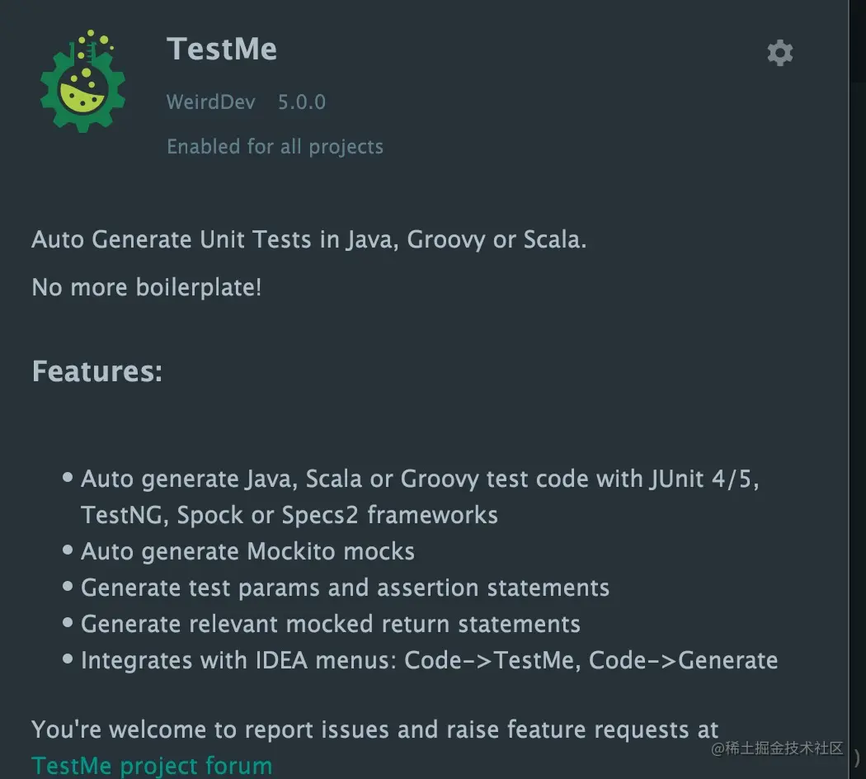Click the TestMe plugin title
The image size is (866, 779).
(221, 49)
